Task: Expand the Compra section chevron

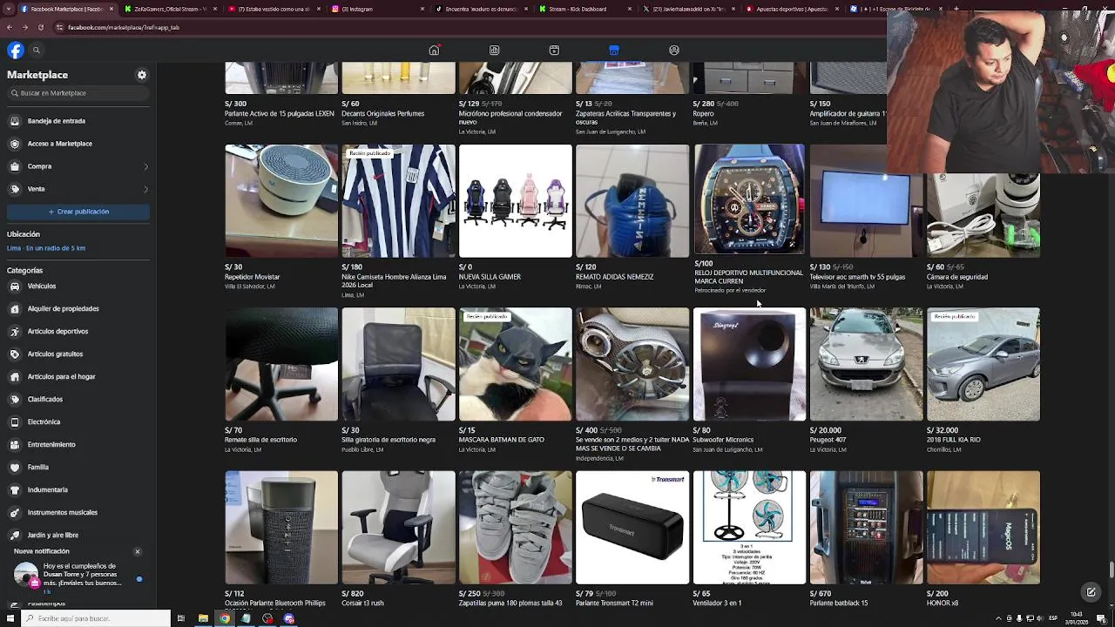Action: pos(145,166)
